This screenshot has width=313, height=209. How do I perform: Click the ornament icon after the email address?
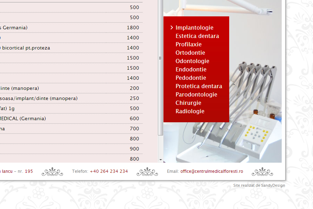(262, 171)
